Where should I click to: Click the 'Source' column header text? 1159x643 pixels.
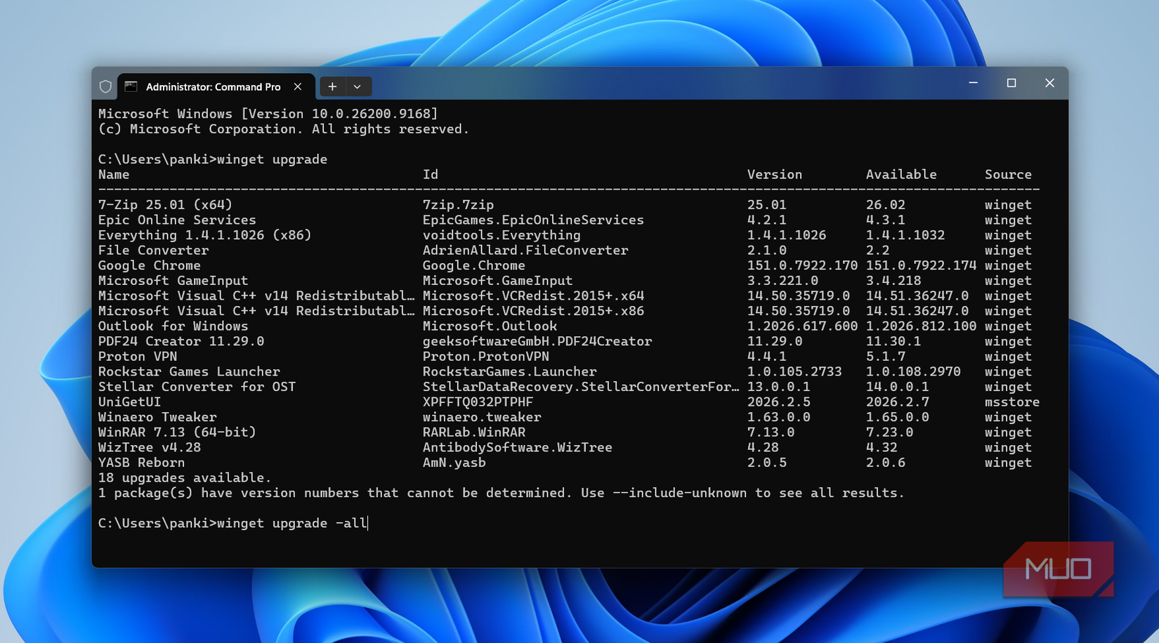(x=1008, y=174)
